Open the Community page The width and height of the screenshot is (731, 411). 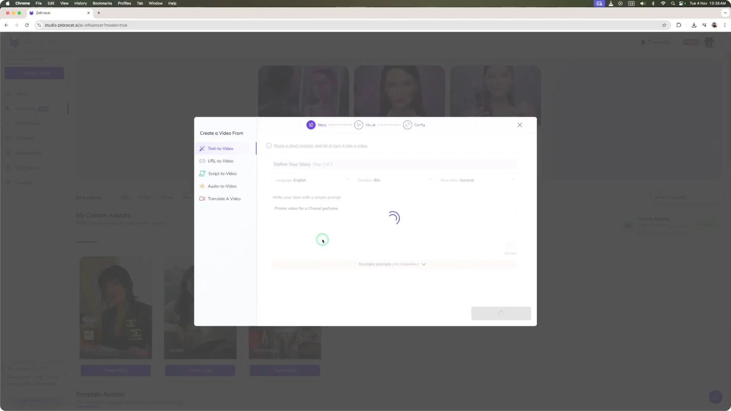coord(655,42)
